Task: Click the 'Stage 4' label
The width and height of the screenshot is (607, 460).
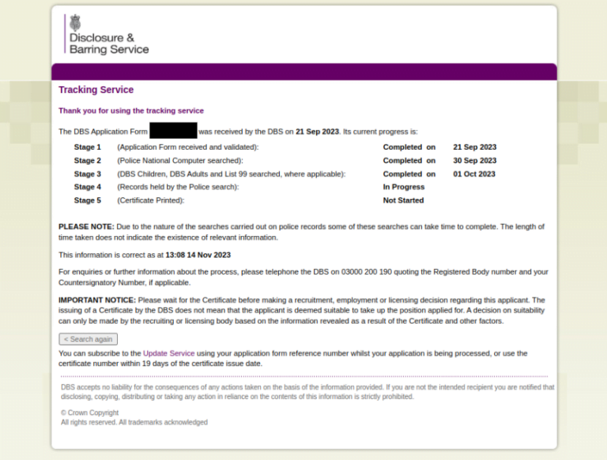Action: tap(88, 187)
